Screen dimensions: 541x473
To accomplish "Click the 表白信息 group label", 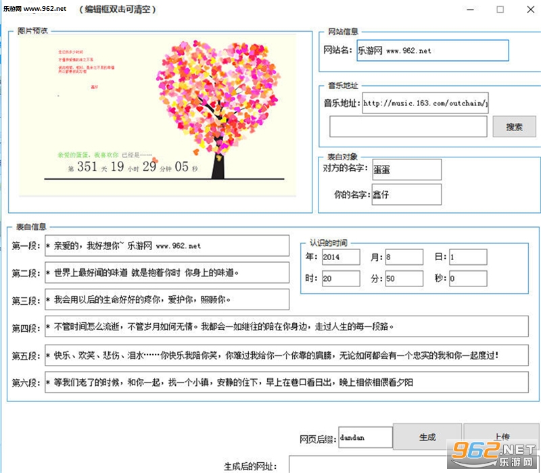I will (x=31, y=226).
